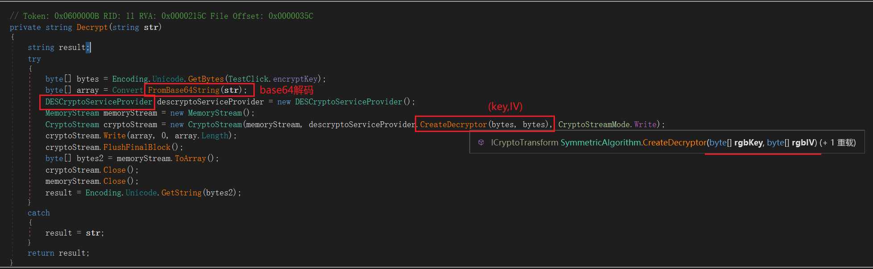873x269 pixels.
Task: Click the Decrypt method name in the declaration
Action: [x=92, y=27]
